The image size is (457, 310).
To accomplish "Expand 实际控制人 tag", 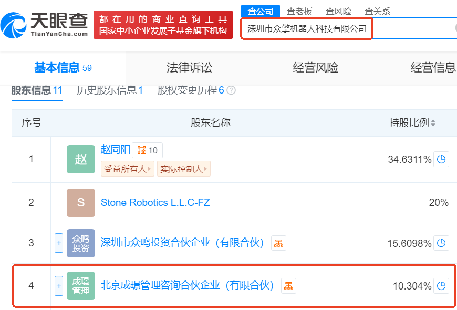I will click(x=184, y=169).
